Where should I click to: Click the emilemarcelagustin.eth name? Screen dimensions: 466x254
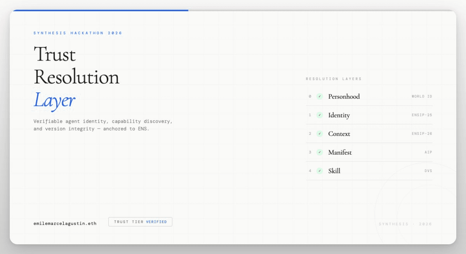65,223
